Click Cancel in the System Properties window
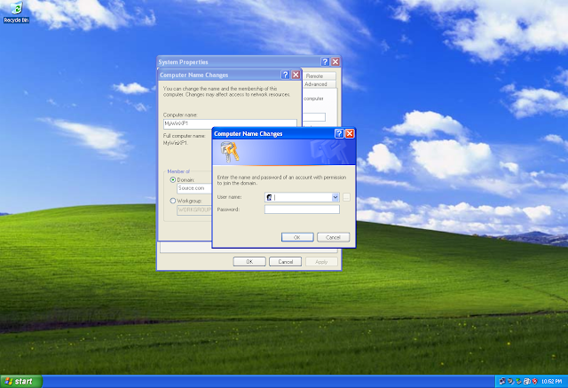 [x=286, y=262]
